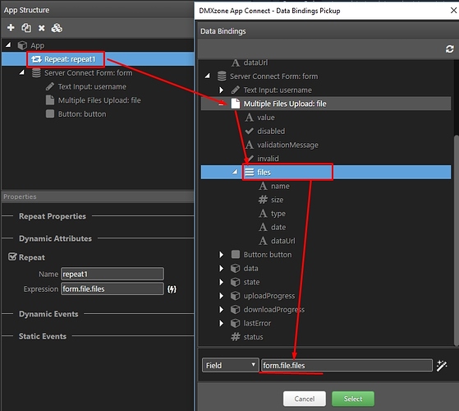
Task: Click pencil icon of Text Input: username in App Structure
Action: tap(50, 86)
